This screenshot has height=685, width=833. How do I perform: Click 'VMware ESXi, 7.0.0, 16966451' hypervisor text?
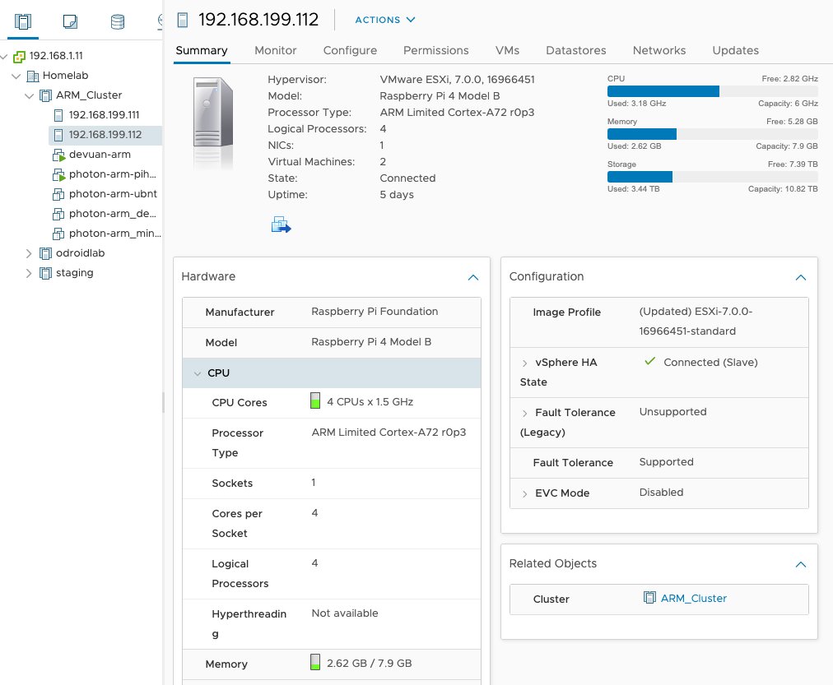coord(457,80)
